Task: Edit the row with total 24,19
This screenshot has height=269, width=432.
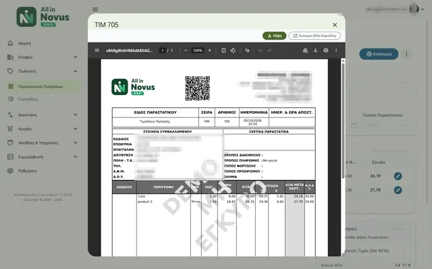Action: click(x=398, y=176)
